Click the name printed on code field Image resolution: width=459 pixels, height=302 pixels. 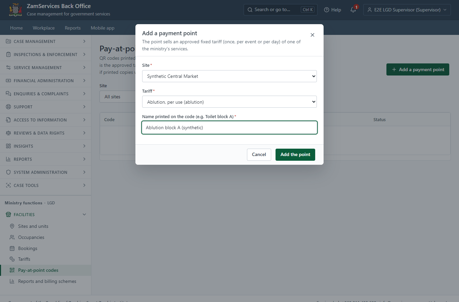(229, 128)
